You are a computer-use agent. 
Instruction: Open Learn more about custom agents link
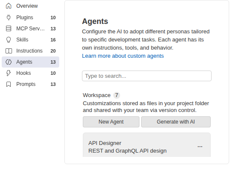point(123,56)
